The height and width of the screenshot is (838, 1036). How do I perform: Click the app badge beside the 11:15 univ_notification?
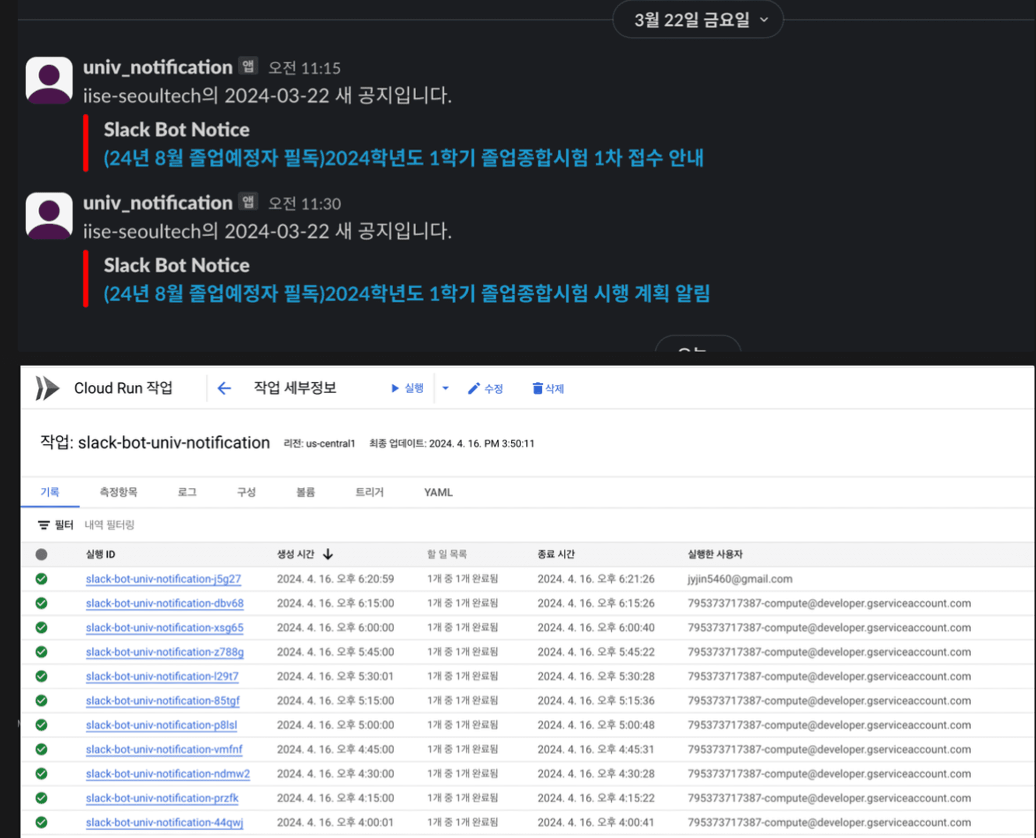248,66
